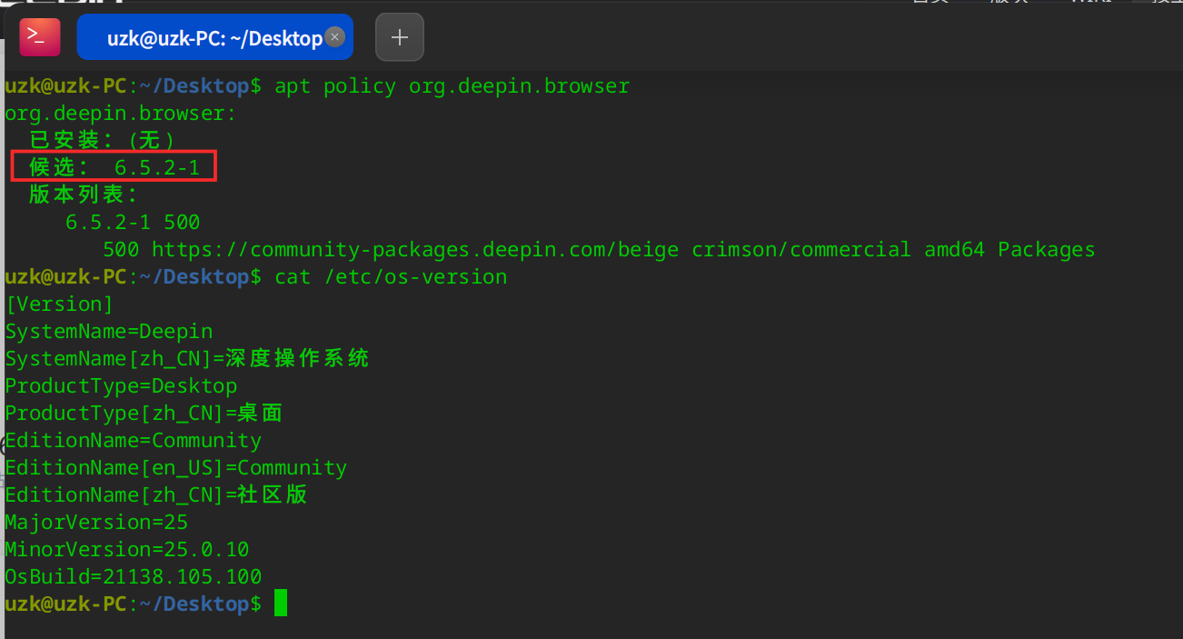1183x639 pixels.
Task: Click the "已安装: (无)" installed status line
Action: [x=102, y=141]
